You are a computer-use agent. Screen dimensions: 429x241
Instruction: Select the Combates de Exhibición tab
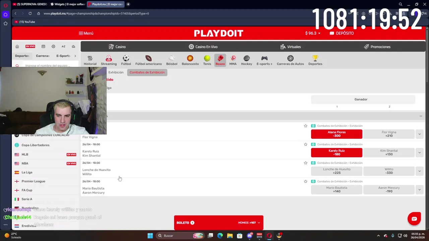pyautogui.click(x=147, y=72)
